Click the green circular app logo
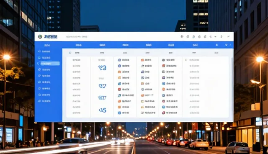The height and width of the screenshot is (154, 268). pyautogui.click(x=40, y=36)
